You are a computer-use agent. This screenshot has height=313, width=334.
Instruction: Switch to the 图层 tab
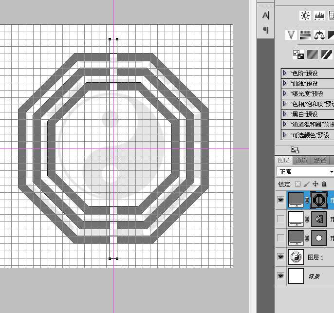point(284,160)
